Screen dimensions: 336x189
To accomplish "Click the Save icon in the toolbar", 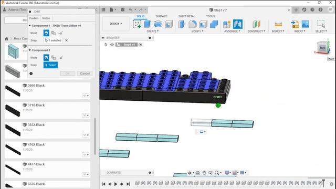I will 122,9.
